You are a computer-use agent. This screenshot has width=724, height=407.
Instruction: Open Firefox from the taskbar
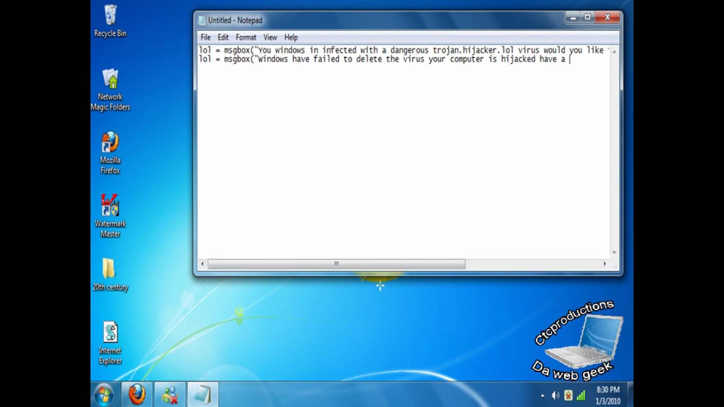pos(137,395)
